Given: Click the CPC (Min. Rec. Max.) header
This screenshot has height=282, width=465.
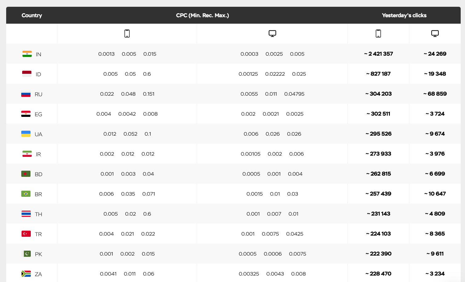Looking at the screenshot, I should point(202,15).
